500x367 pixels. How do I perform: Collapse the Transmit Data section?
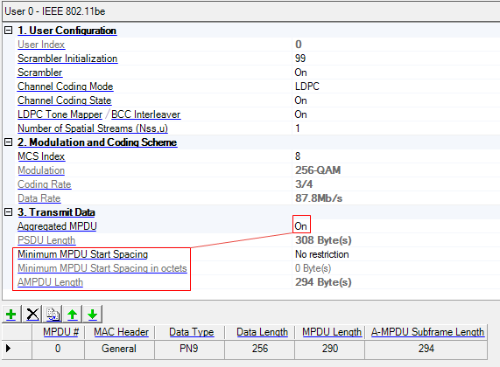click(9, 212)
